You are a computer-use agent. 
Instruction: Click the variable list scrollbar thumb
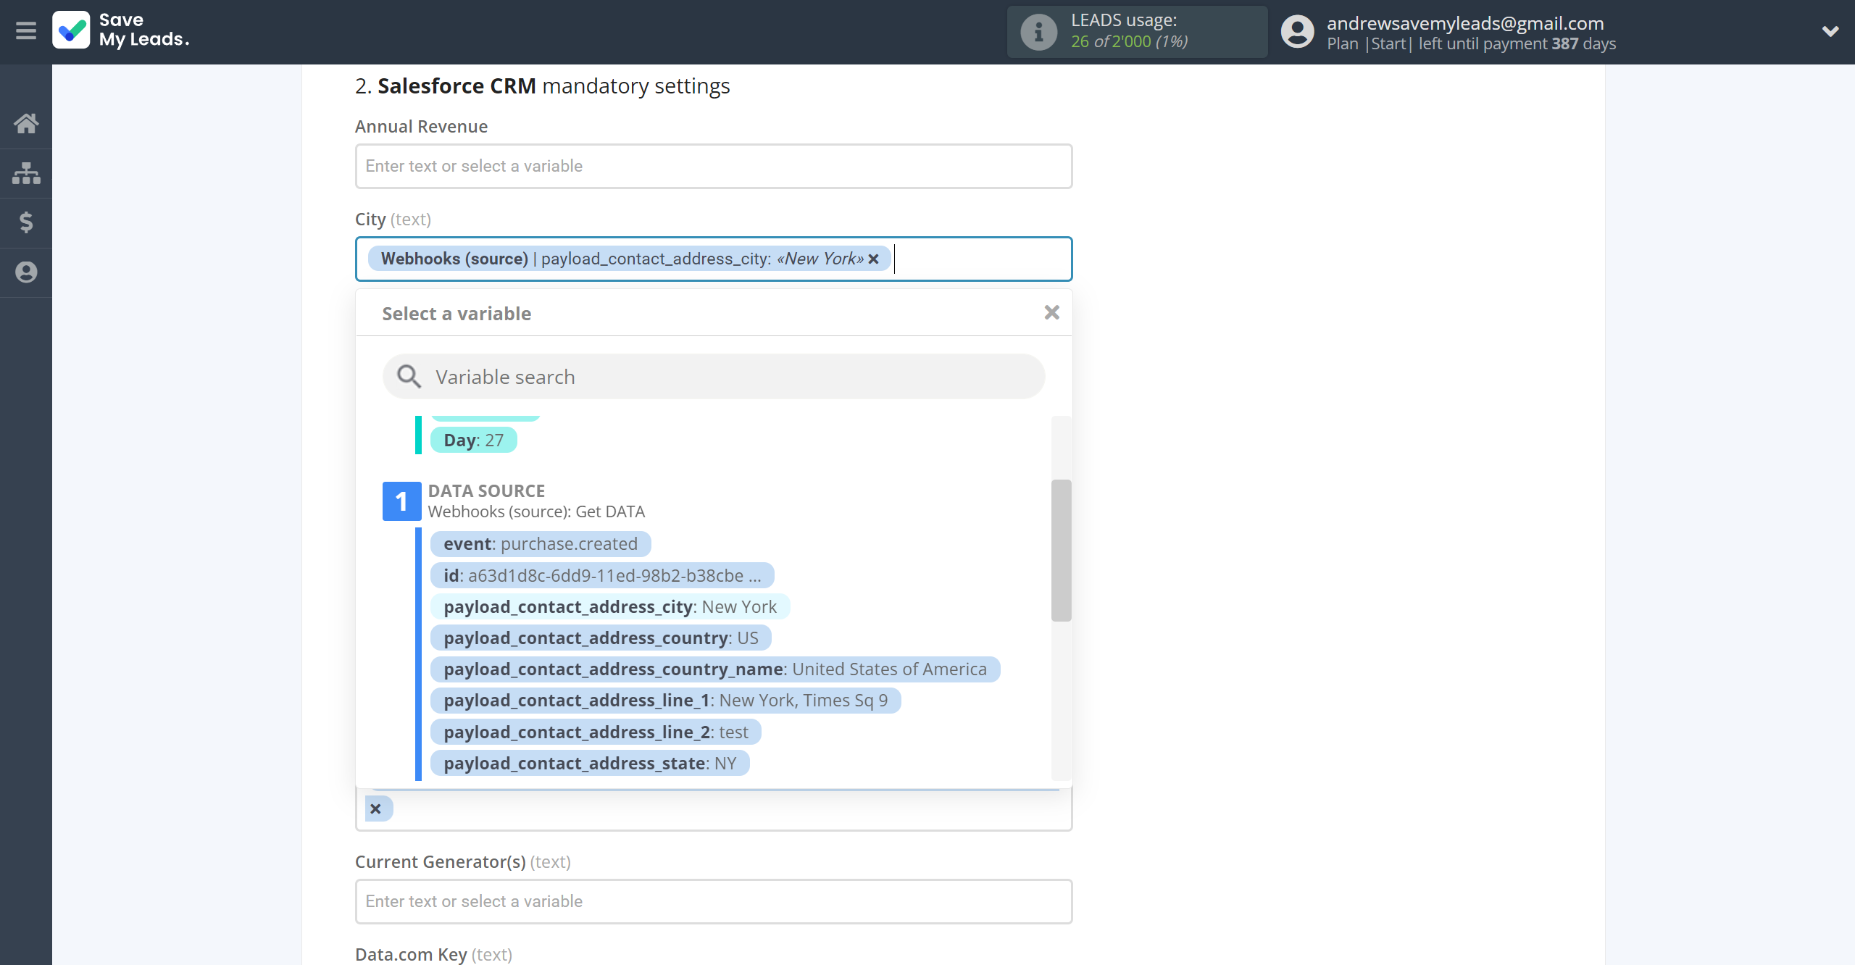(x=1061, y=550)
